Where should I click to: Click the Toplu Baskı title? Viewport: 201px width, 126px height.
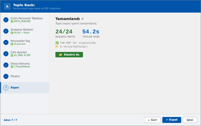[24, 5]
